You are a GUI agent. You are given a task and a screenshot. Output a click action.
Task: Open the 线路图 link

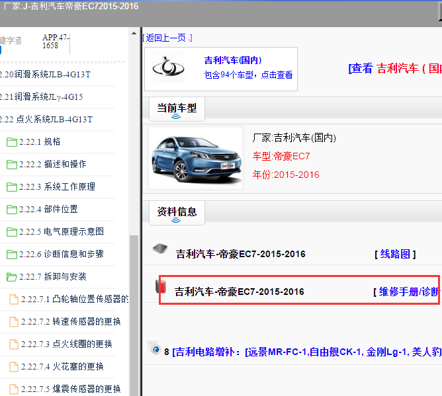(395, 255)
